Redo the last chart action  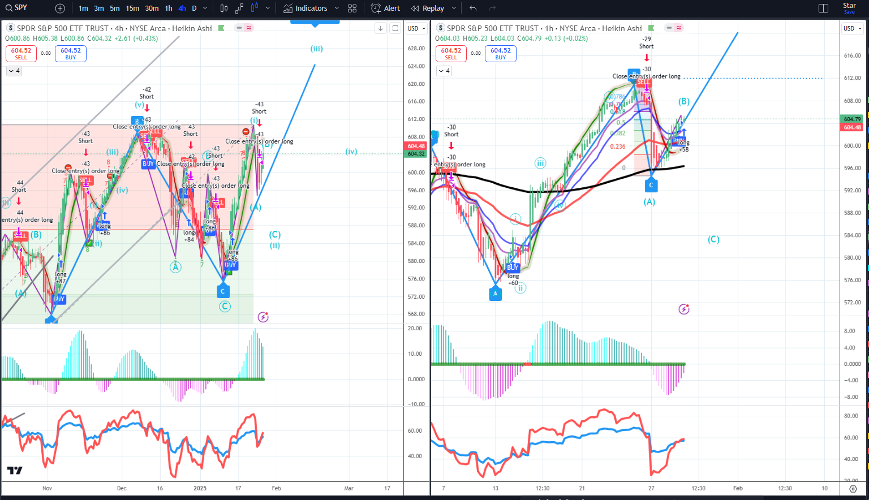coord(492,8)
